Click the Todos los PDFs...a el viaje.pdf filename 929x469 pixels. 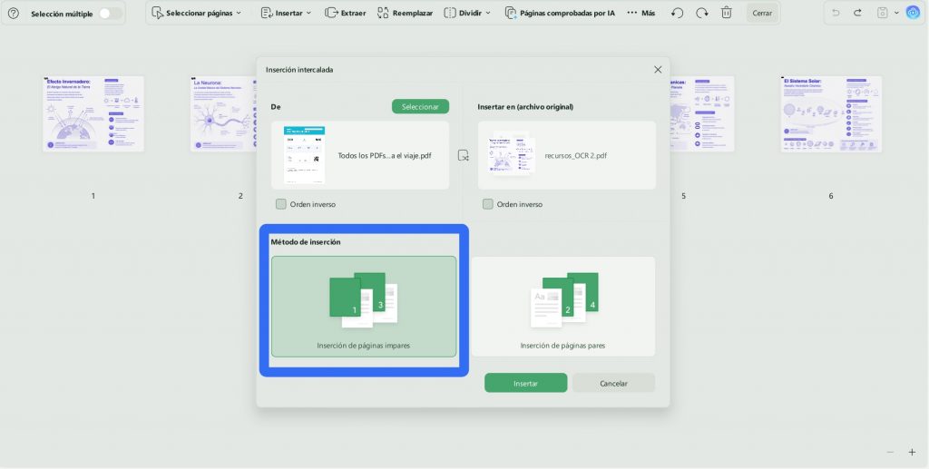(385, 156)
